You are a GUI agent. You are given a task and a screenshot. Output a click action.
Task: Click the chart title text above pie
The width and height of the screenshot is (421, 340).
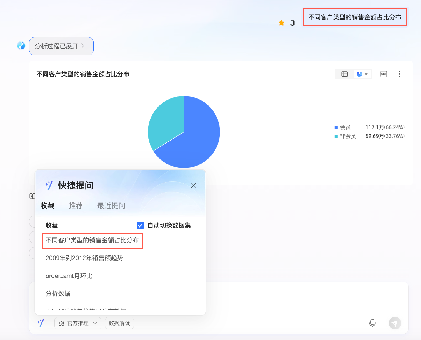point(83,74)
